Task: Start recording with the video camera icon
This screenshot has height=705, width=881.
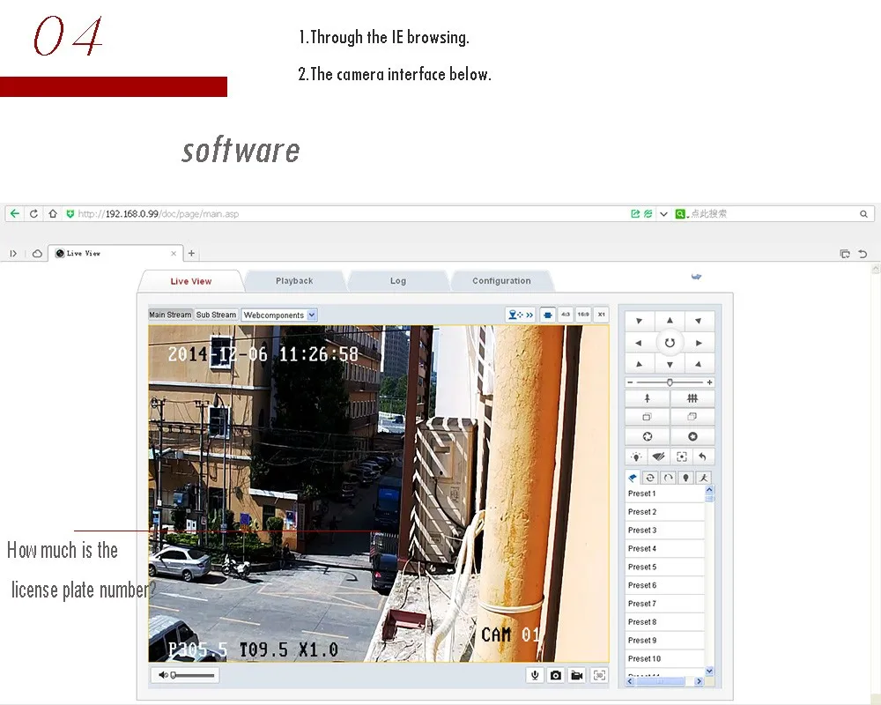Action: [577, 675]
